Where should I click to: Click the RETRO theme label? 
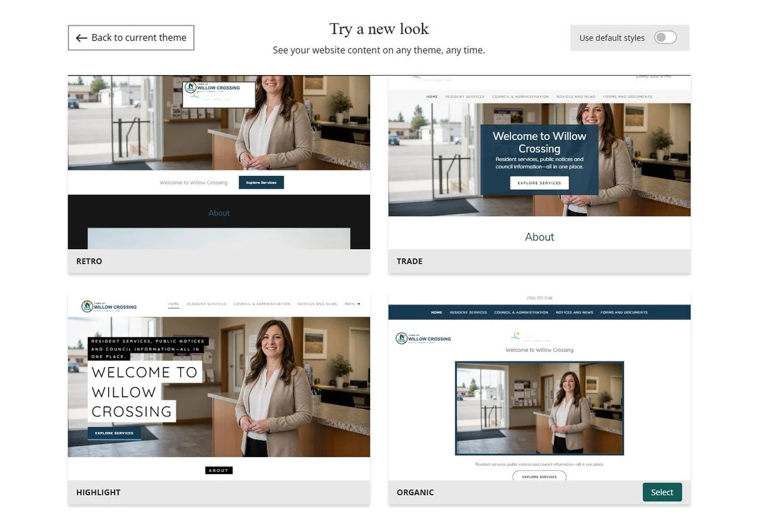tap(89, 261)
